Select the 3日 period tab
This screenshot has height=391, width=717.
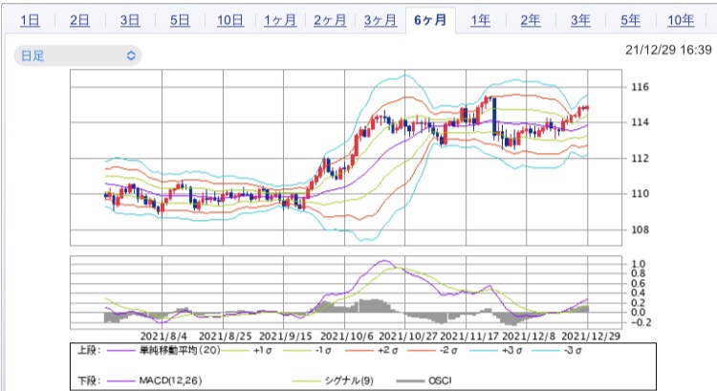click(x=130, y=20)
